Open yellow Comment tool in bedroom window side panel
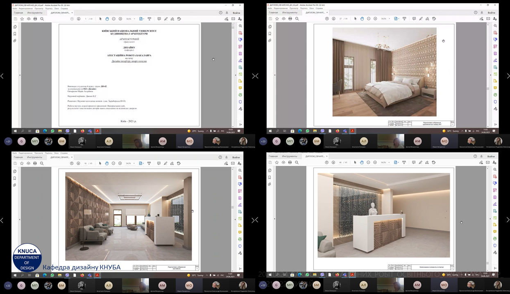This screenshot has height=294, width=510. pos(495,88)
